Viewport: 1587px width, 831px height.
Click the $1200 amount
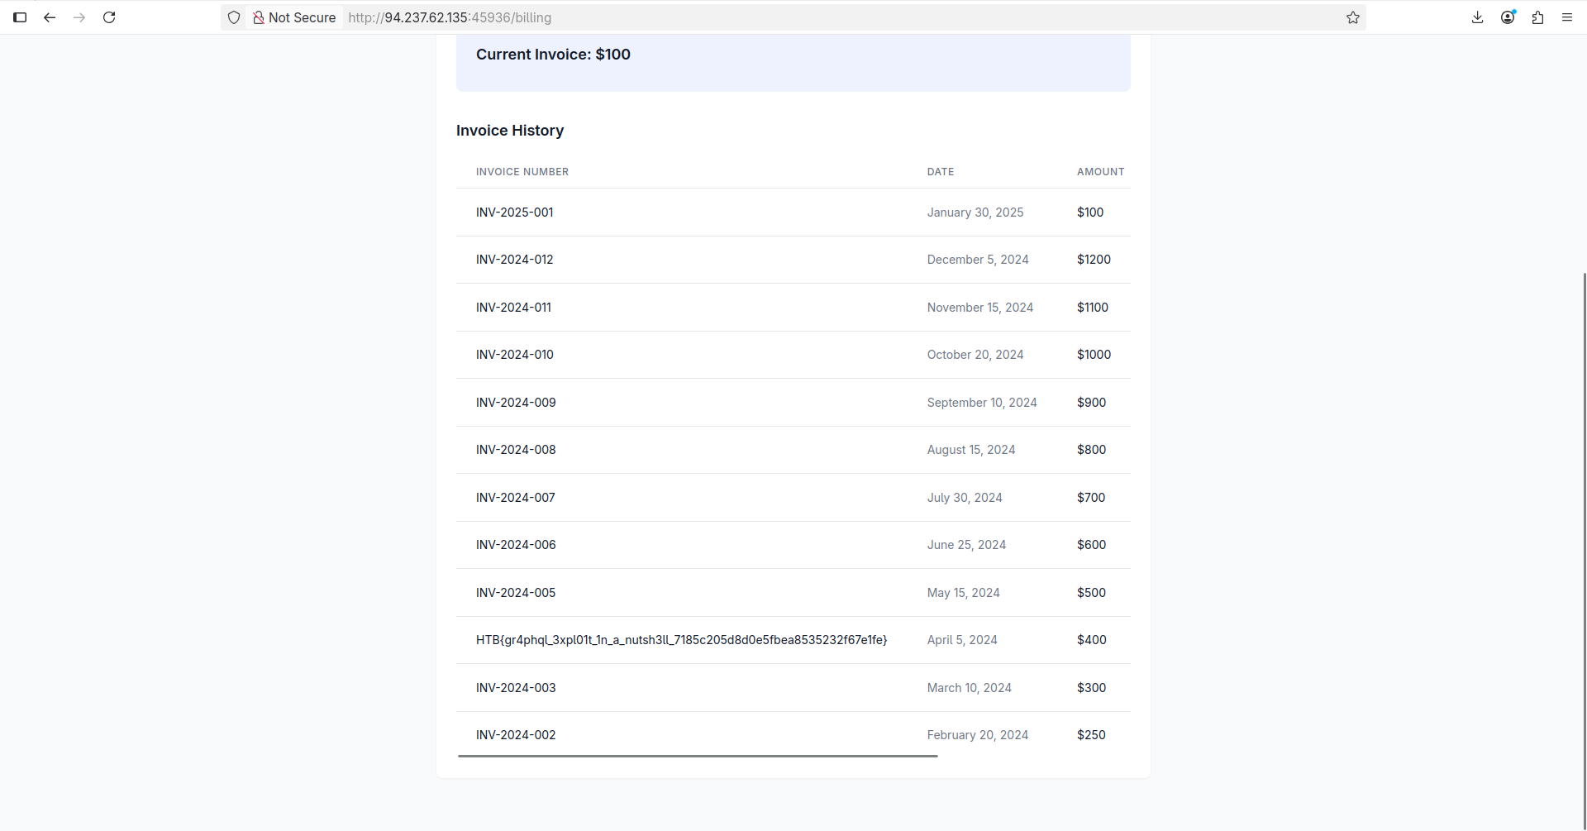1094,260
